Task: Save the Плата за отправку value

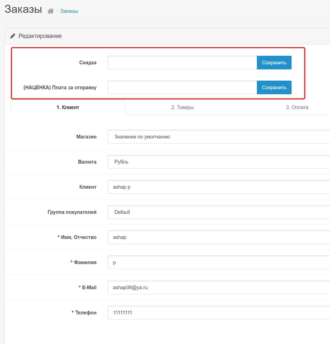Action: pos(274,87)
